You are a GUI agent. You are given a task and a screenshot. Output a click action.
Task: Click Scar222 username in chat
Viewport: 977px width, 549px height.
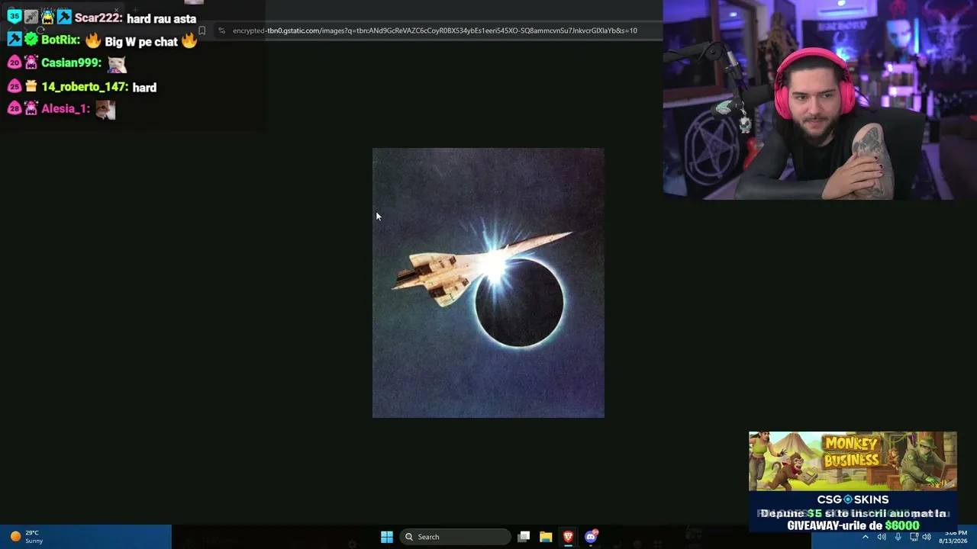coord(98,18)
